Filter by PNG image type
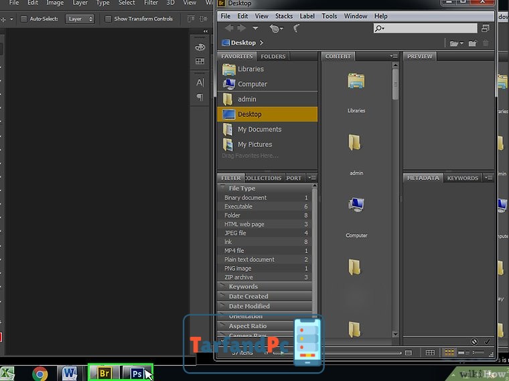Image resolution: width=509 pixels, height=381 pixels. point(265,268)
